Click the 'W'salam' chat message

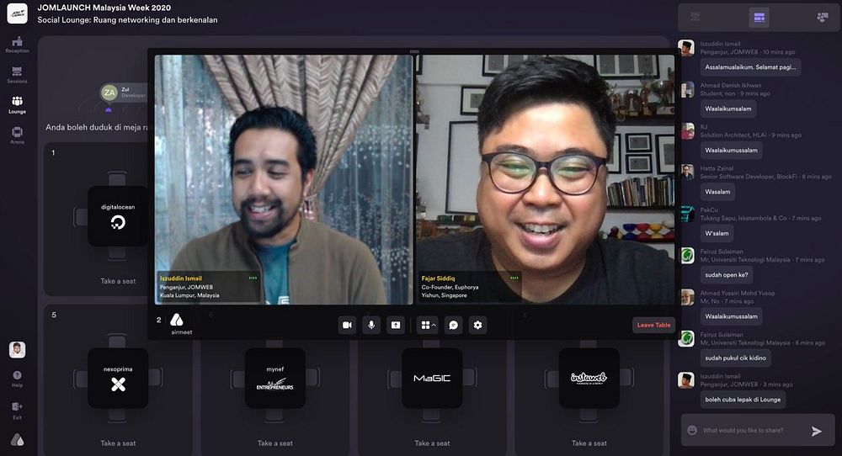tap(717, 233)
